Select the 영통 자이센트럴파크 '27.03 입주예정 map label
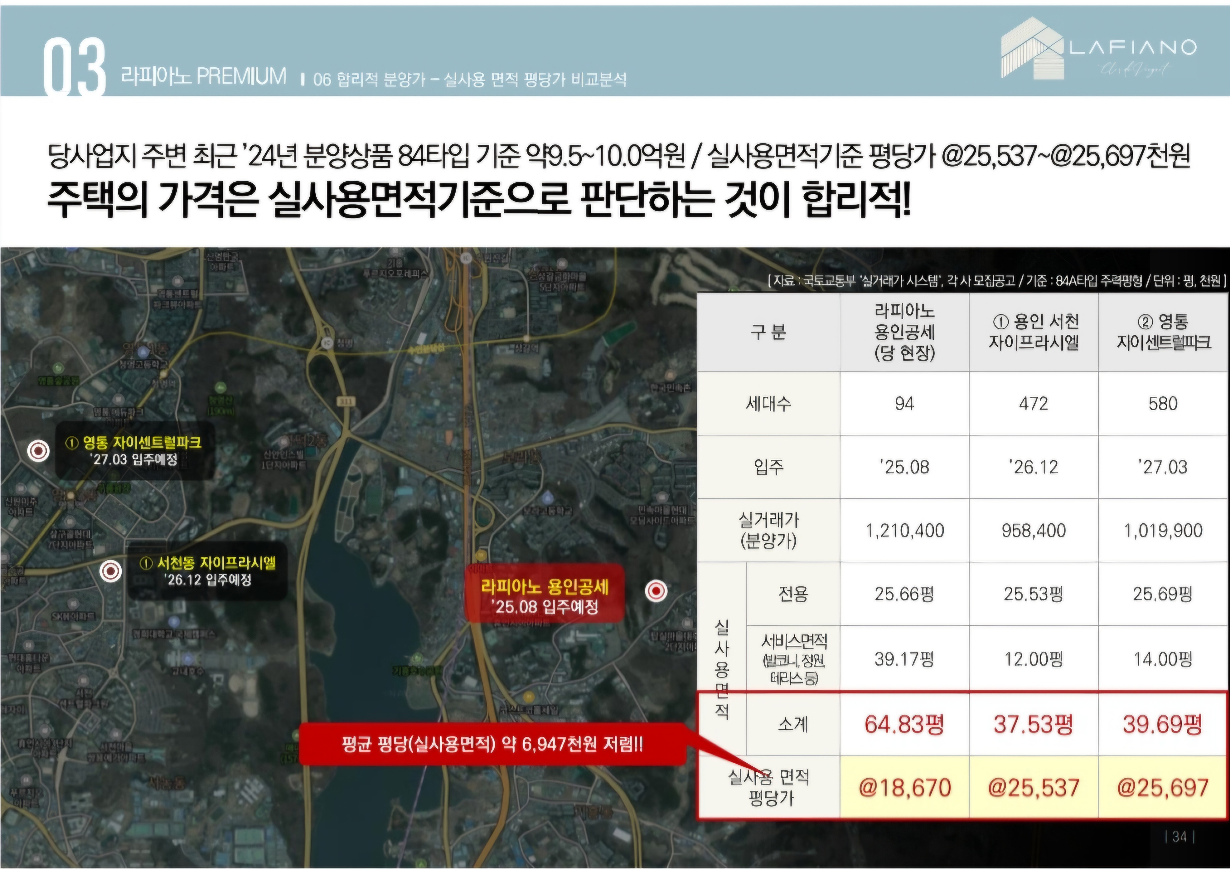Image resolution: width=1230 pixels, height=869 pixels. point(135,450)
